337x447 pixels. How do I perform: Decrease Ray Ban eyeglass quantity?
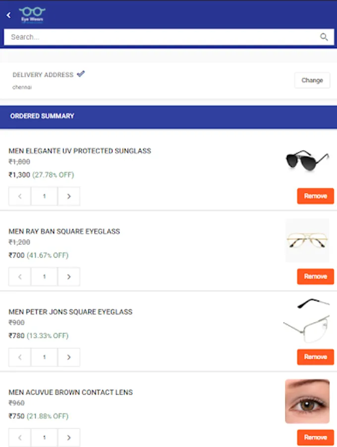(20, 277)
